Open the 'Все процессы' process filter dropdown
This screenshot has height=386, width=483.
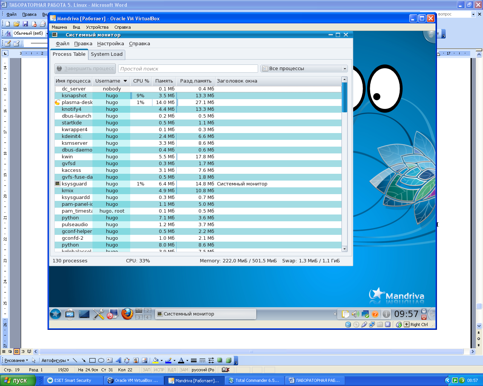coord(304,69)
